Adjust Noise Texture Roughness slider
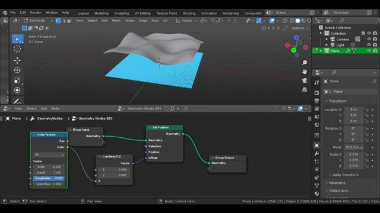The image size is (380, 213). pos(49,178)
